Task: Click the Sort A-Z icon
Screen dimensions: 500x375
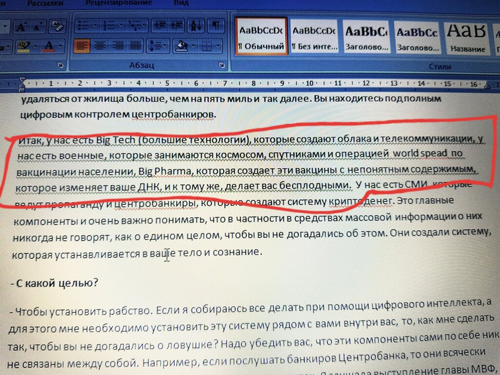Action: click(193, 26)
